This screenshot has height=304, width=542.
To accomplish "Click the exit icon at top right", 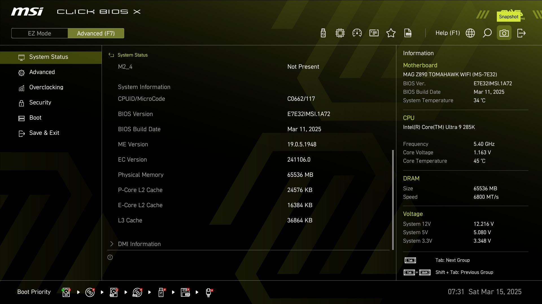I will click(x=521, y=33).
